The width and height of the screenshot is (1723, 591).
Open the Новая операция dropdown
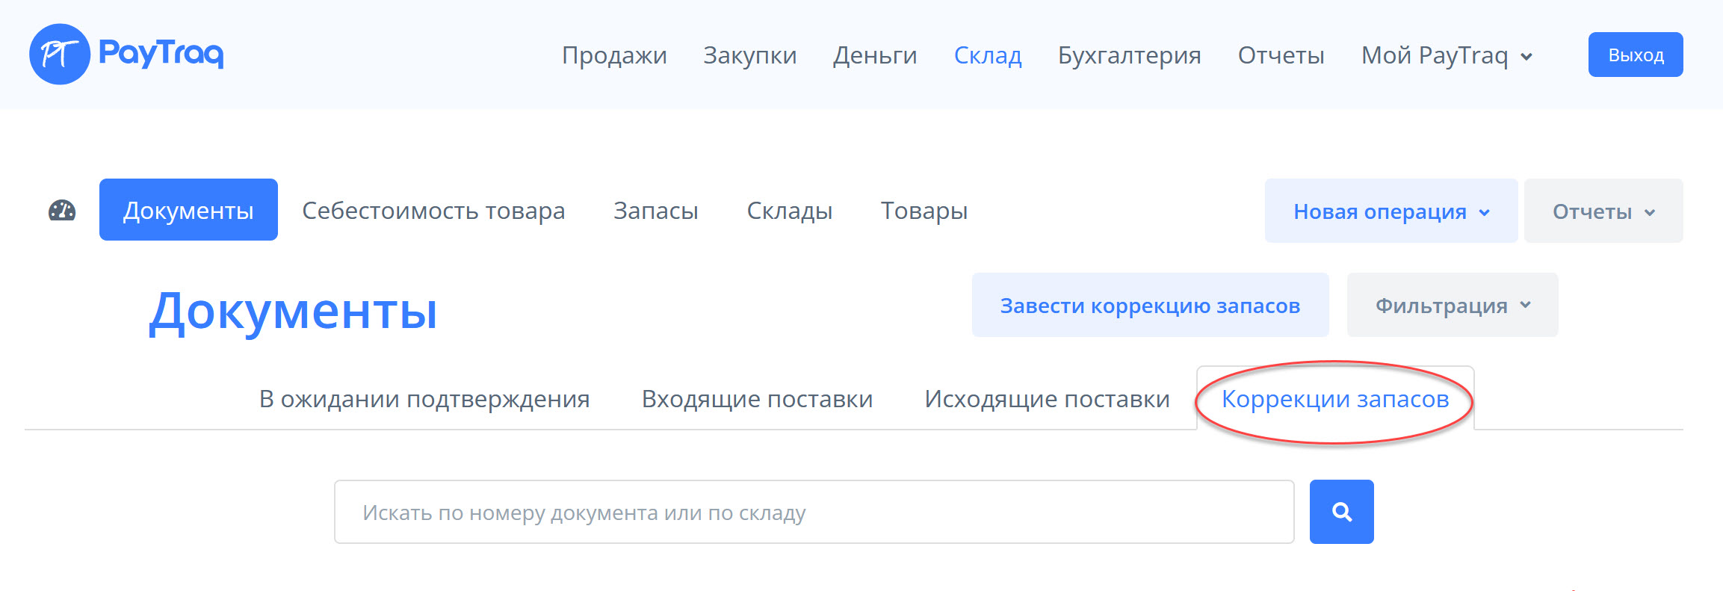1391,211
